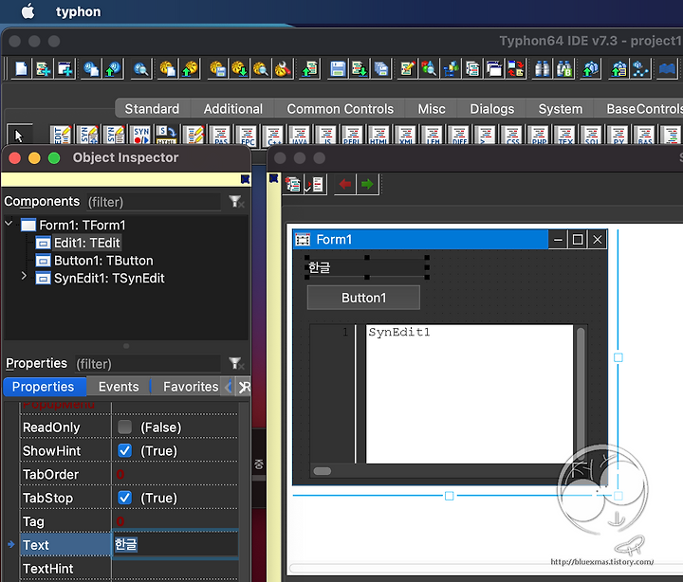Viewport: 683px width, 582px height.
Task: Open the typhon menu in the macOS menu bar
Action: tap(79, 11)
